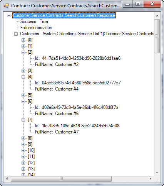The width and height of the screenshot is (164, 186).
Task: Click the vertical scrollbar down arrow
Action: [157, 173]
